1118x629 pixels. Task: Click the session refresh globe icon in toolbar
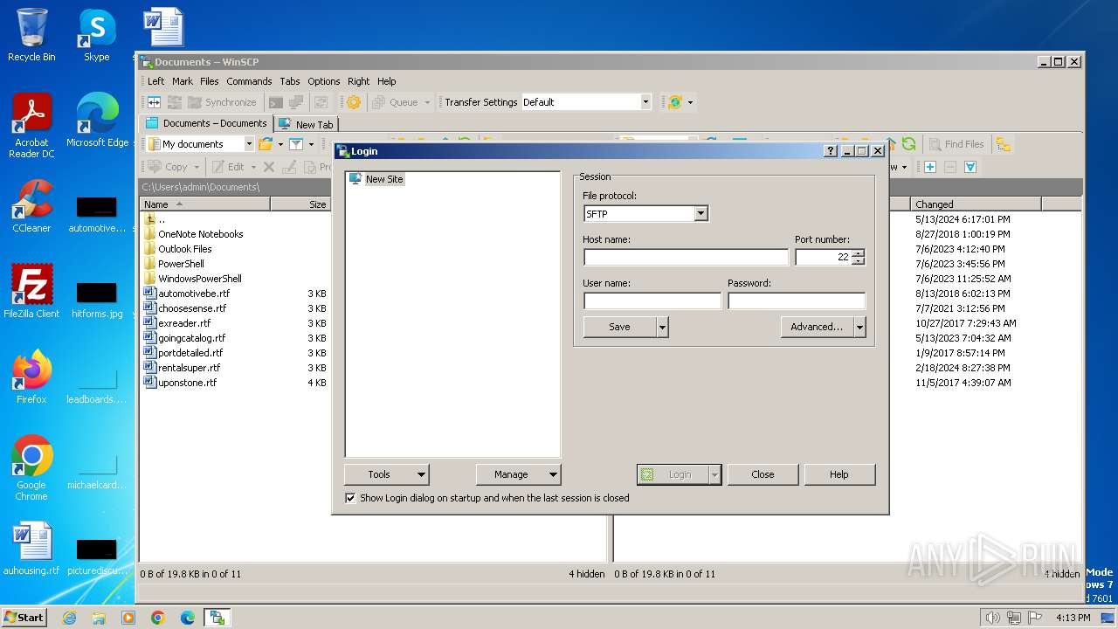674,102
